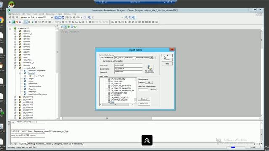Open the ODBC data source dropdown
The image size is (269, 151).
151,58
